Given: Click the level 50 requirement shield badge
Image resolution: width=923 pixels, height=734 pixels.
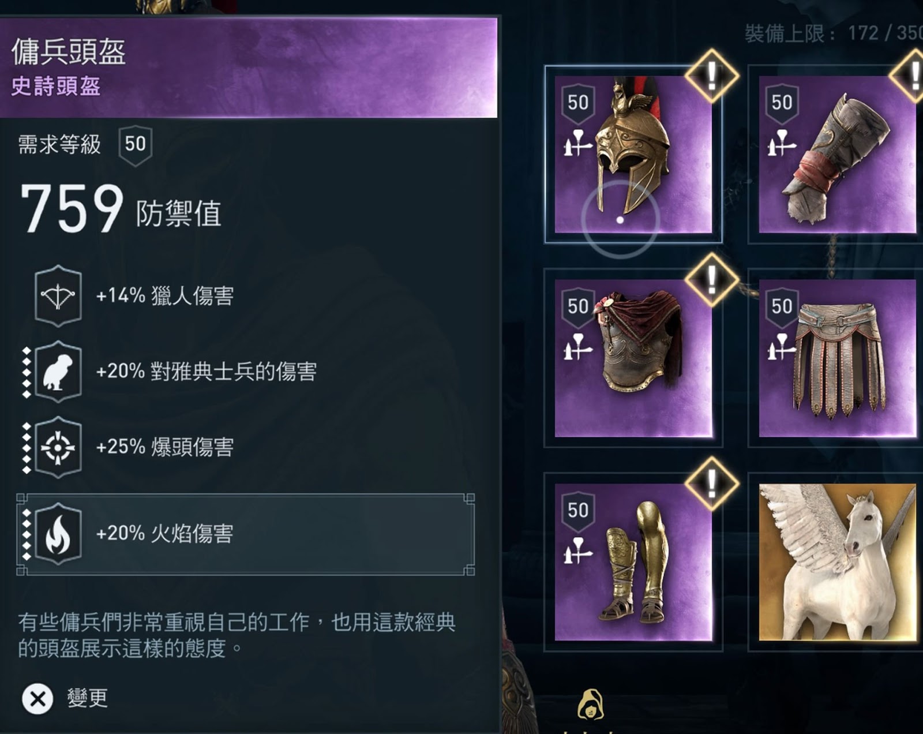Looking at the screenshot, I should click(x=136, y=145).
